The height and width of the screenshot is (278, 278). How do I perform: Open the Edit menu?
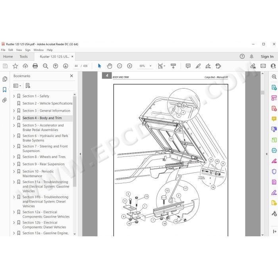(11, 50)
